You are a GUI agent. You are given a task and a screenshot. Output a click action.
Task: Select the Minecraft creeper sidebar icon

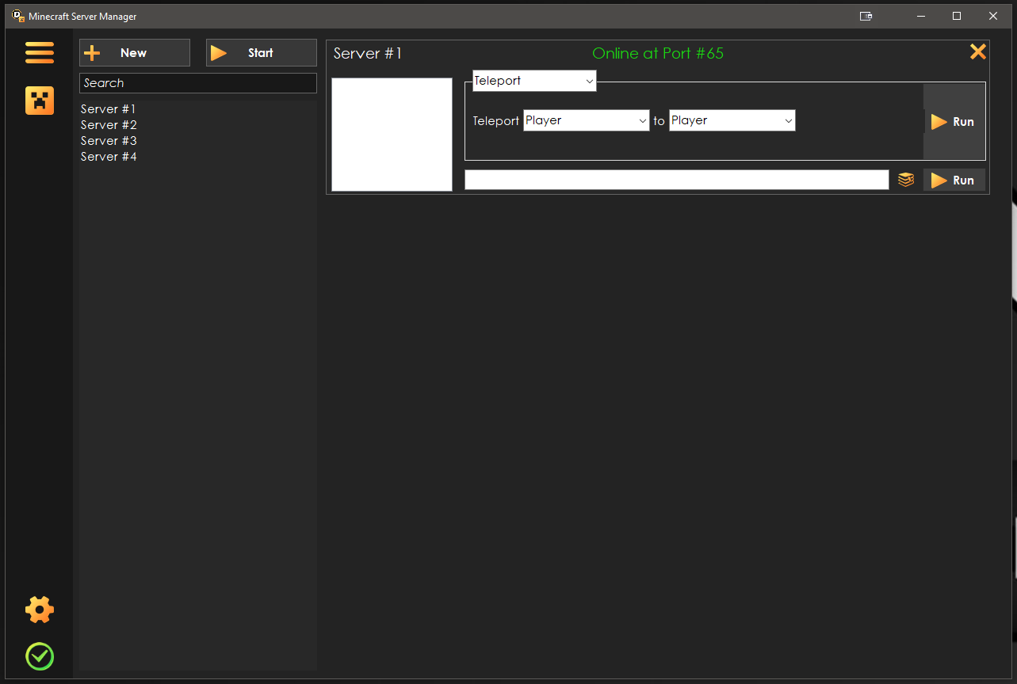coord(39,101)
